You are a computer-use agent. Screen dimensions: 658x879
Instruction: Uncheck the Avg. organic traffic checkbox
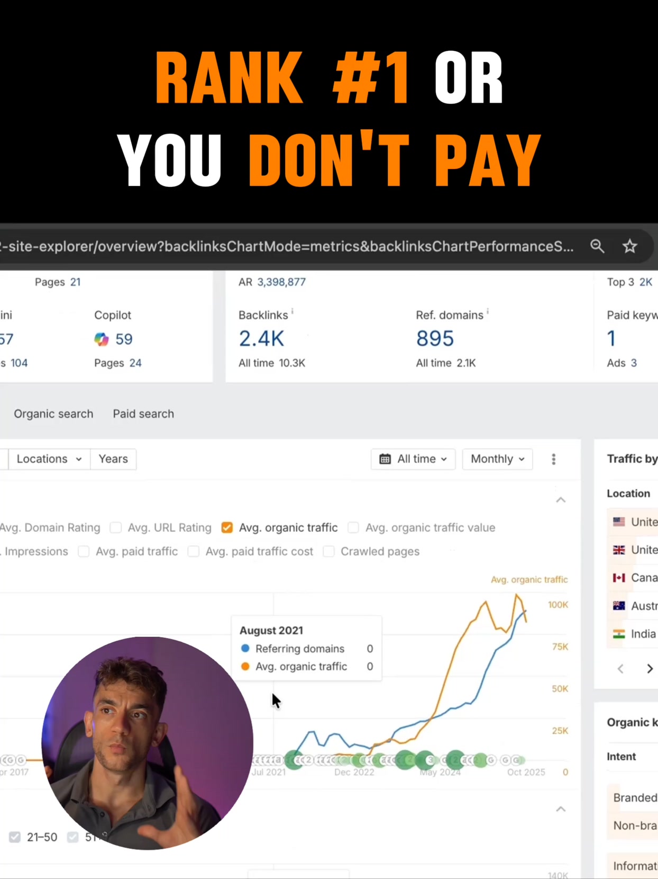227,527
